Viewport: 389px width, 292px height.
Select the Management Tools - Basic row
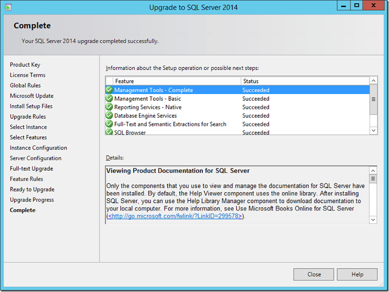click(238, 99)
